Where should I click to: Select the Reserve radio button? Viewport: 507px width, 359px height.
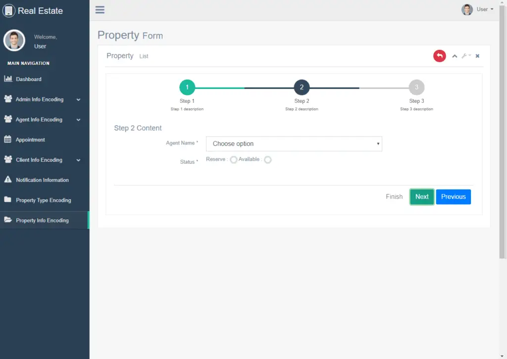pyautogui.click(x=234, y=160)
